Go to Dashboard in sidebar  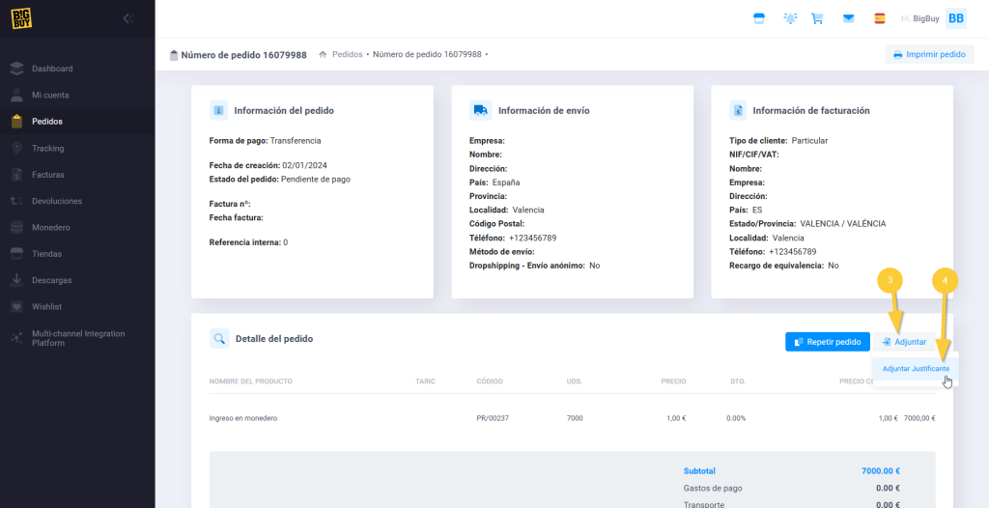[52, 69]
